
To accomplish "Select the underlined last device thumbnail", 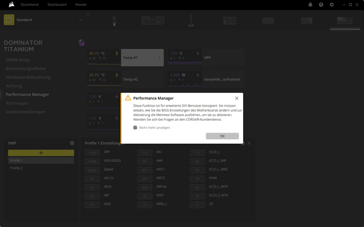I will [x=345, y=20].
